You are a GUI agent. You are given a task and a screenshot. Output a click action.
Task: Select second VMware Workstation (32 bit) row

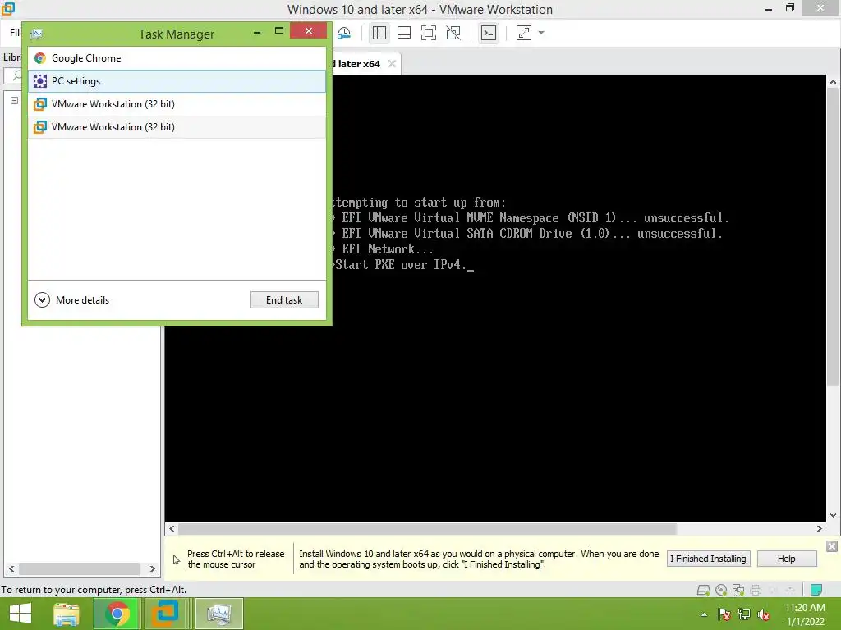[x=177, y=127]
